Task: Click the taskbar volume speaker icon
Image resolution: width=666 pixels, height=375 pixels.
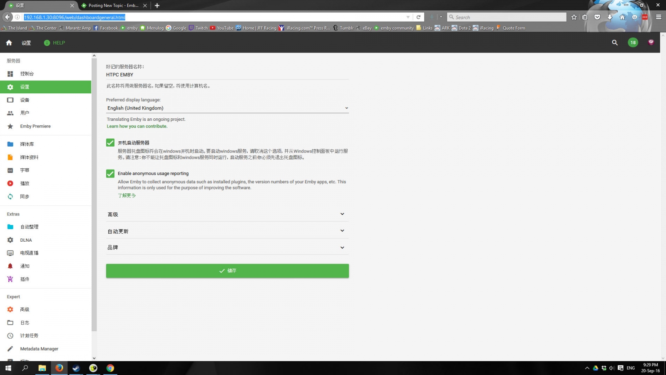Action: coord(611,368)
